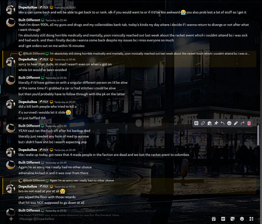The image size is (262, 224).
Task: Jump to the replied message about racket event
Action: pos(149,54)
